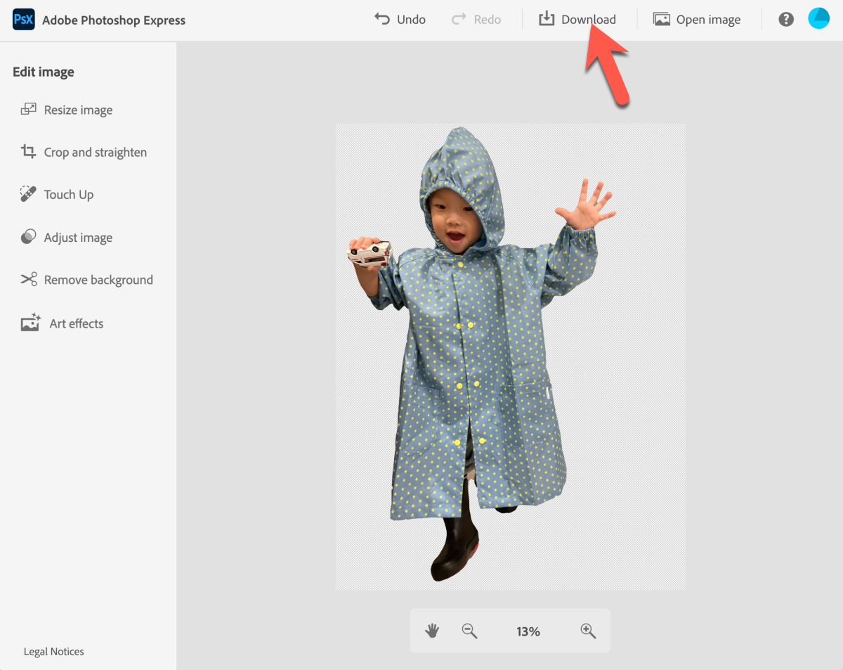843x670 pixels.
Task: Click the Redo text label
Action: 488,20
